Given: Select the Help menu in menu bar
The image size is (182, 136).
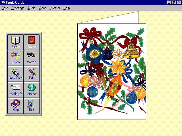Looking at the screenshot, I should click(x=67, y=8).
